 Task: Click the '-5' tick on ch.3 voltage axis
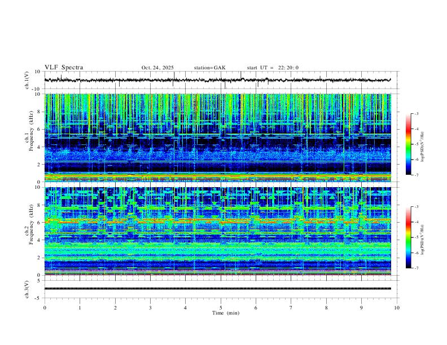click(38, 298)
